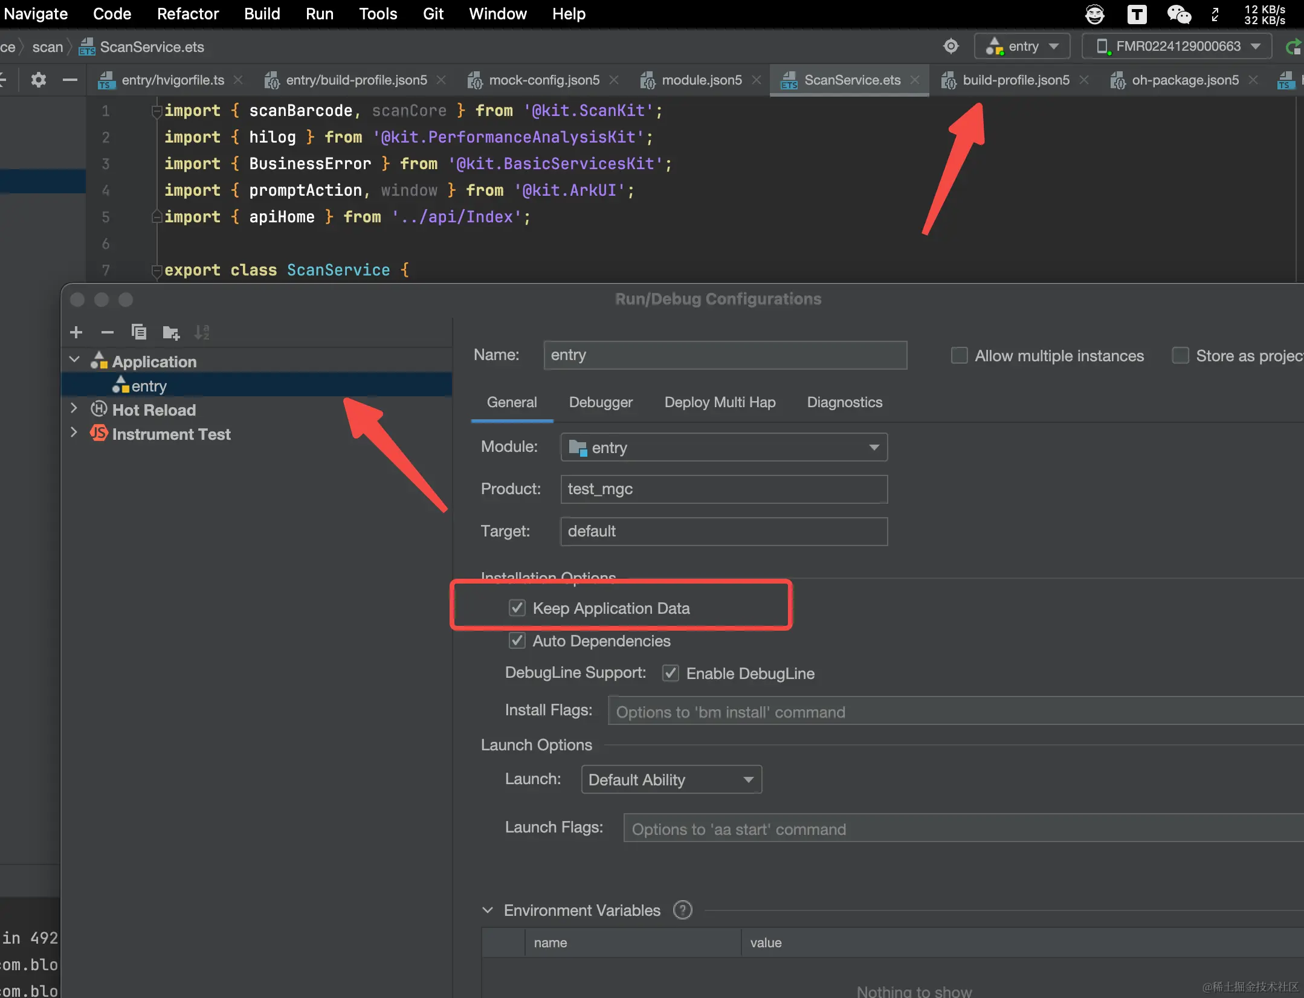Screen dimensions: 1304x998
Task: Close the entry/build-profile.json5 tab
Action: pos(441,80)
